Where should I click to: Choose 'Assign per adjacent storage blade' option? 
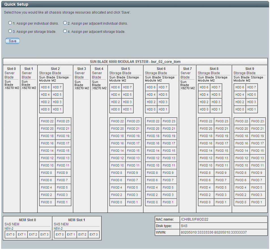coord(65,31)
